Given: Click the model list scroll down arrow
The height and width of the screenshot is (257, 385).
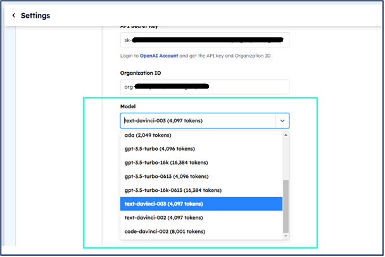Looking at the screenshot, I should (x=286, y=235).
